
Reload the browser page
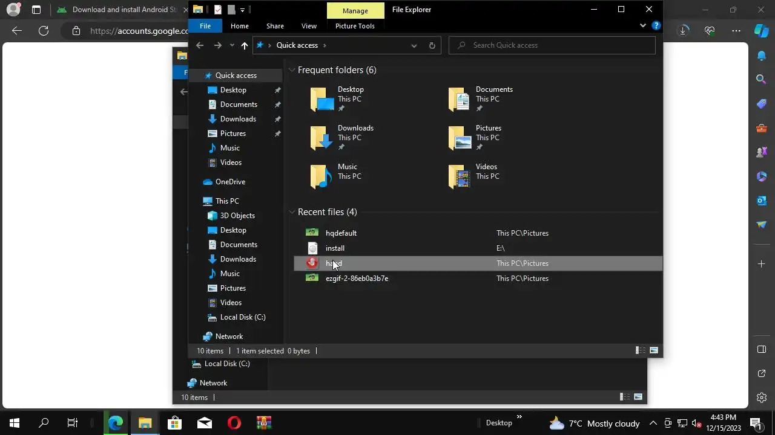(x=44, y=31)
